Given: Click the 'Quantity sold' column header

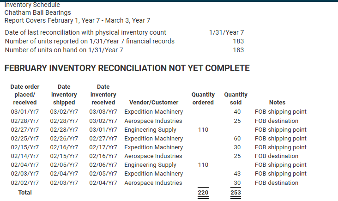Looking at the screenshot, I should pyautogui.click(x=235, y=98).
